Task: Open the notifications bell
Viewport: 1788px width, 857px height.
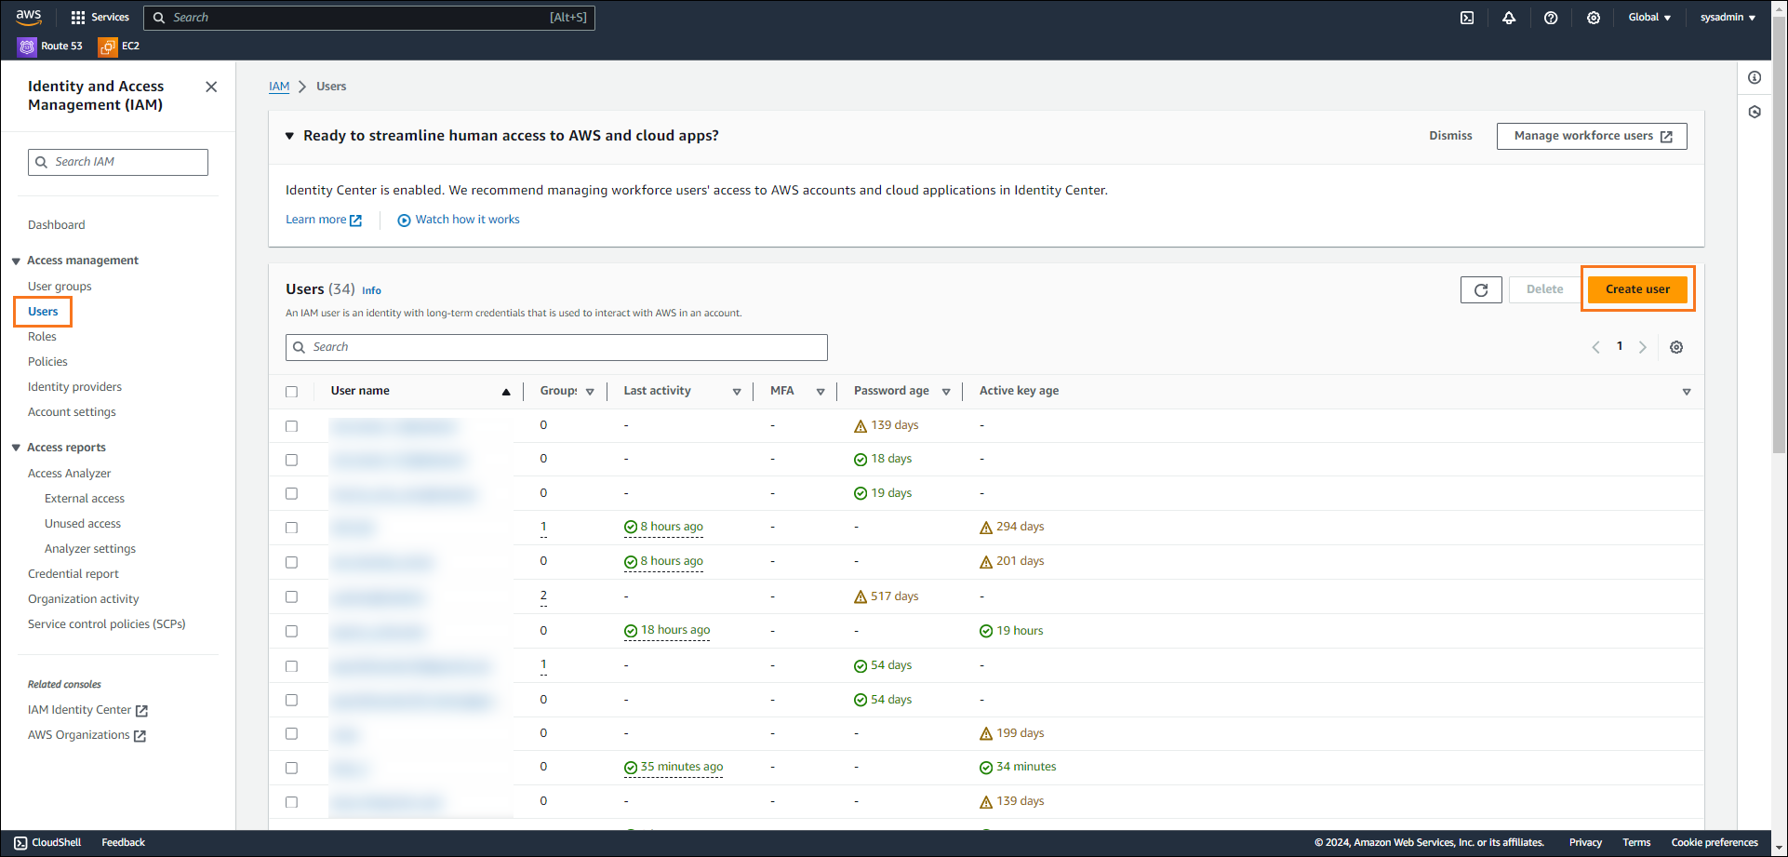Action: [1509, 18]
